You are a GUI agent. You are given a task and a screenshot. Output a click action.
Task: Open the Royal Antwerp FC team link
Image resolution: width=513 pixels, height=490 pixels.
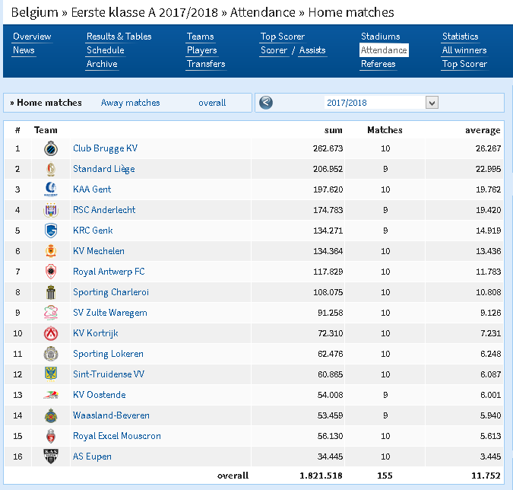(x=109, y=272)
